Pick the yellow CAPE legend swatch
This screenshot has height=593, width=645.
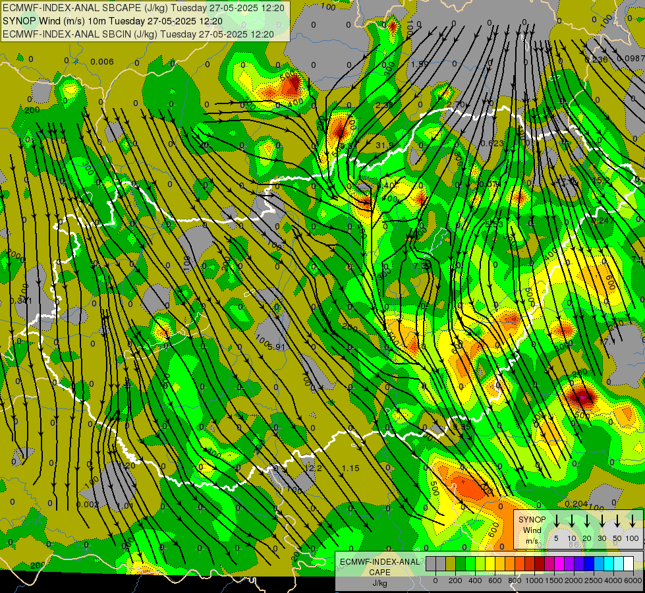coord(490,564)
